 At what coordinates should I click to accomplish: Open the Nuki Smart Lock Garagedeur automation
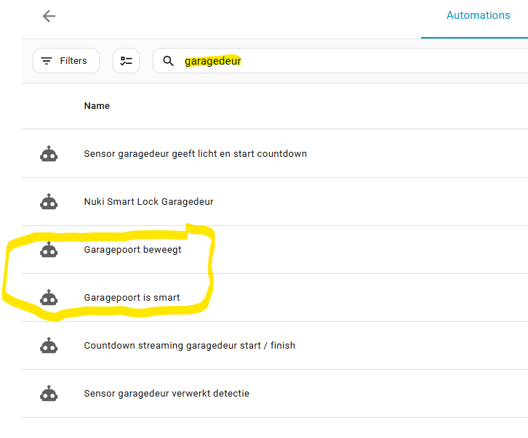pos(148,202)
